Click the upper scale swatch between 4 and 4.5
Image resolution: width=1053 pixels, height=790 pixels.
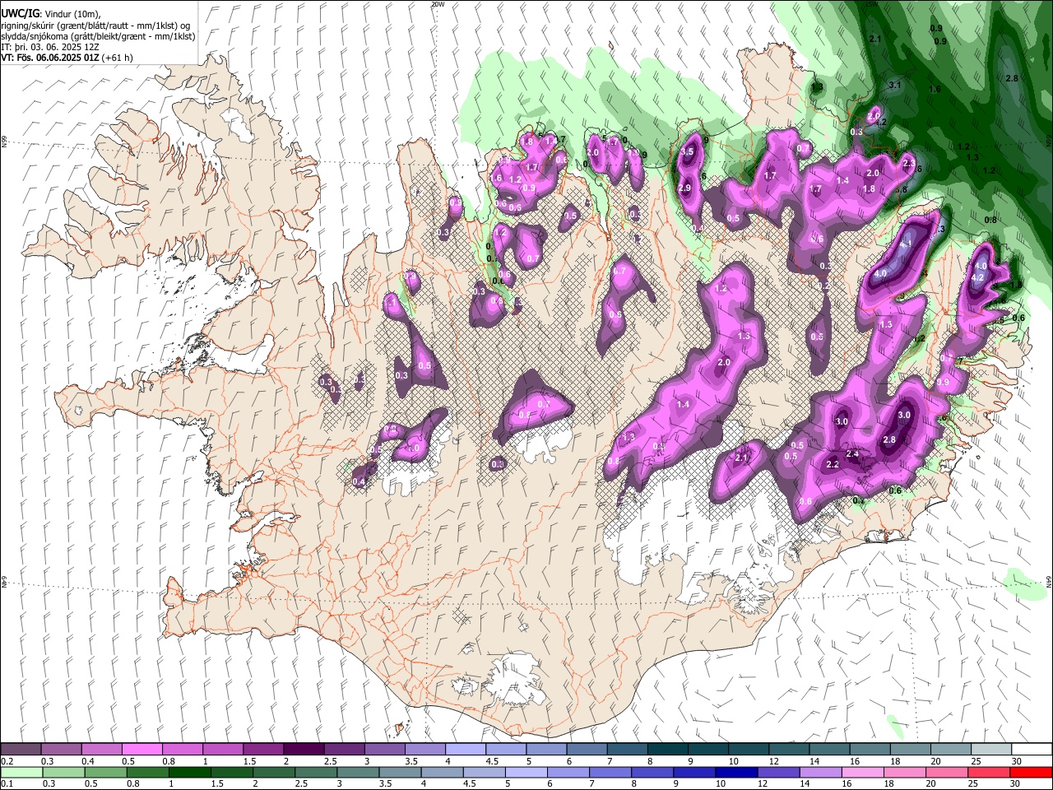[x=465, y=750]
